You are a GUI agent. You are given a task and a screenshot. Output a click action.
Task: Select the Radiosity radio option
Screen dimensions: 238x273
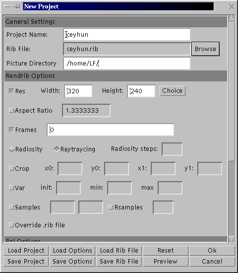click(x=12, y=149)
